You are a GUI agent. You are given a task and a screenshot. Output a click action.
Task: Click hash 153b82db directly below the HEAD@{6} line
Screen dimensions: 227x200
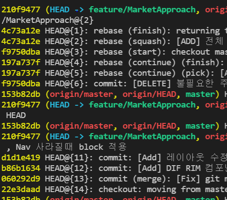point(21,94)
